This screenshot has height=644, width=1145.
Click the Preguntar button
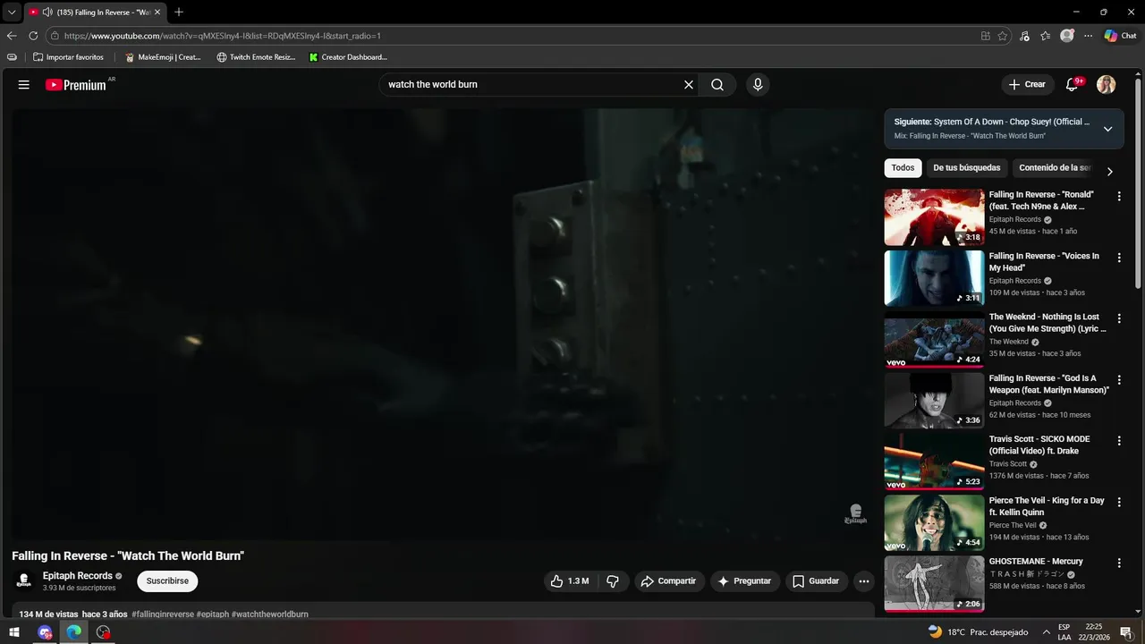745,581
